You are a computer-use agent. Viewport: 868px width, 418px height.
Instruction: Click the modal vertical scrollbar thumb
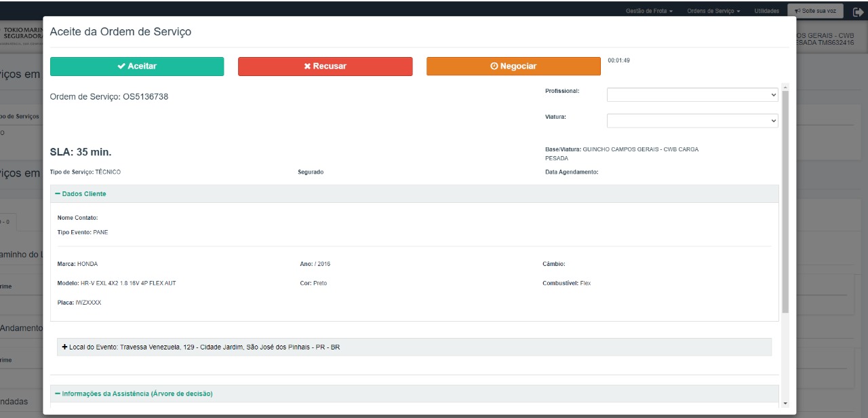pyautogui.click(x=785, y=202)
